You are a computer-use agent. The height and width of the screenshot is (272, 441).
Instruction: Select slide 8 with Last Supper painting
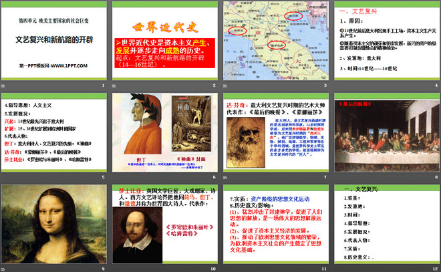tap(387, 132)
